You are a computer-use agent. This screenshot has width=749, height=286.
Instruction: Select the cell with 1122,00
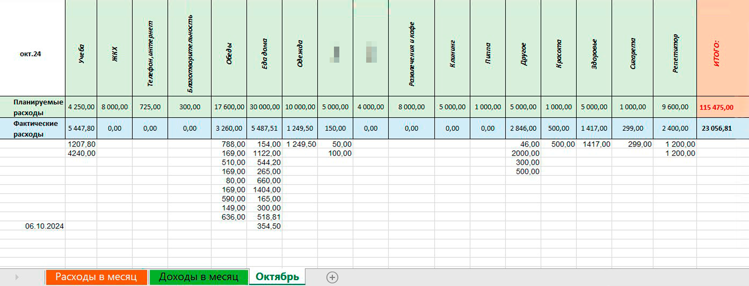click(264, 153)
